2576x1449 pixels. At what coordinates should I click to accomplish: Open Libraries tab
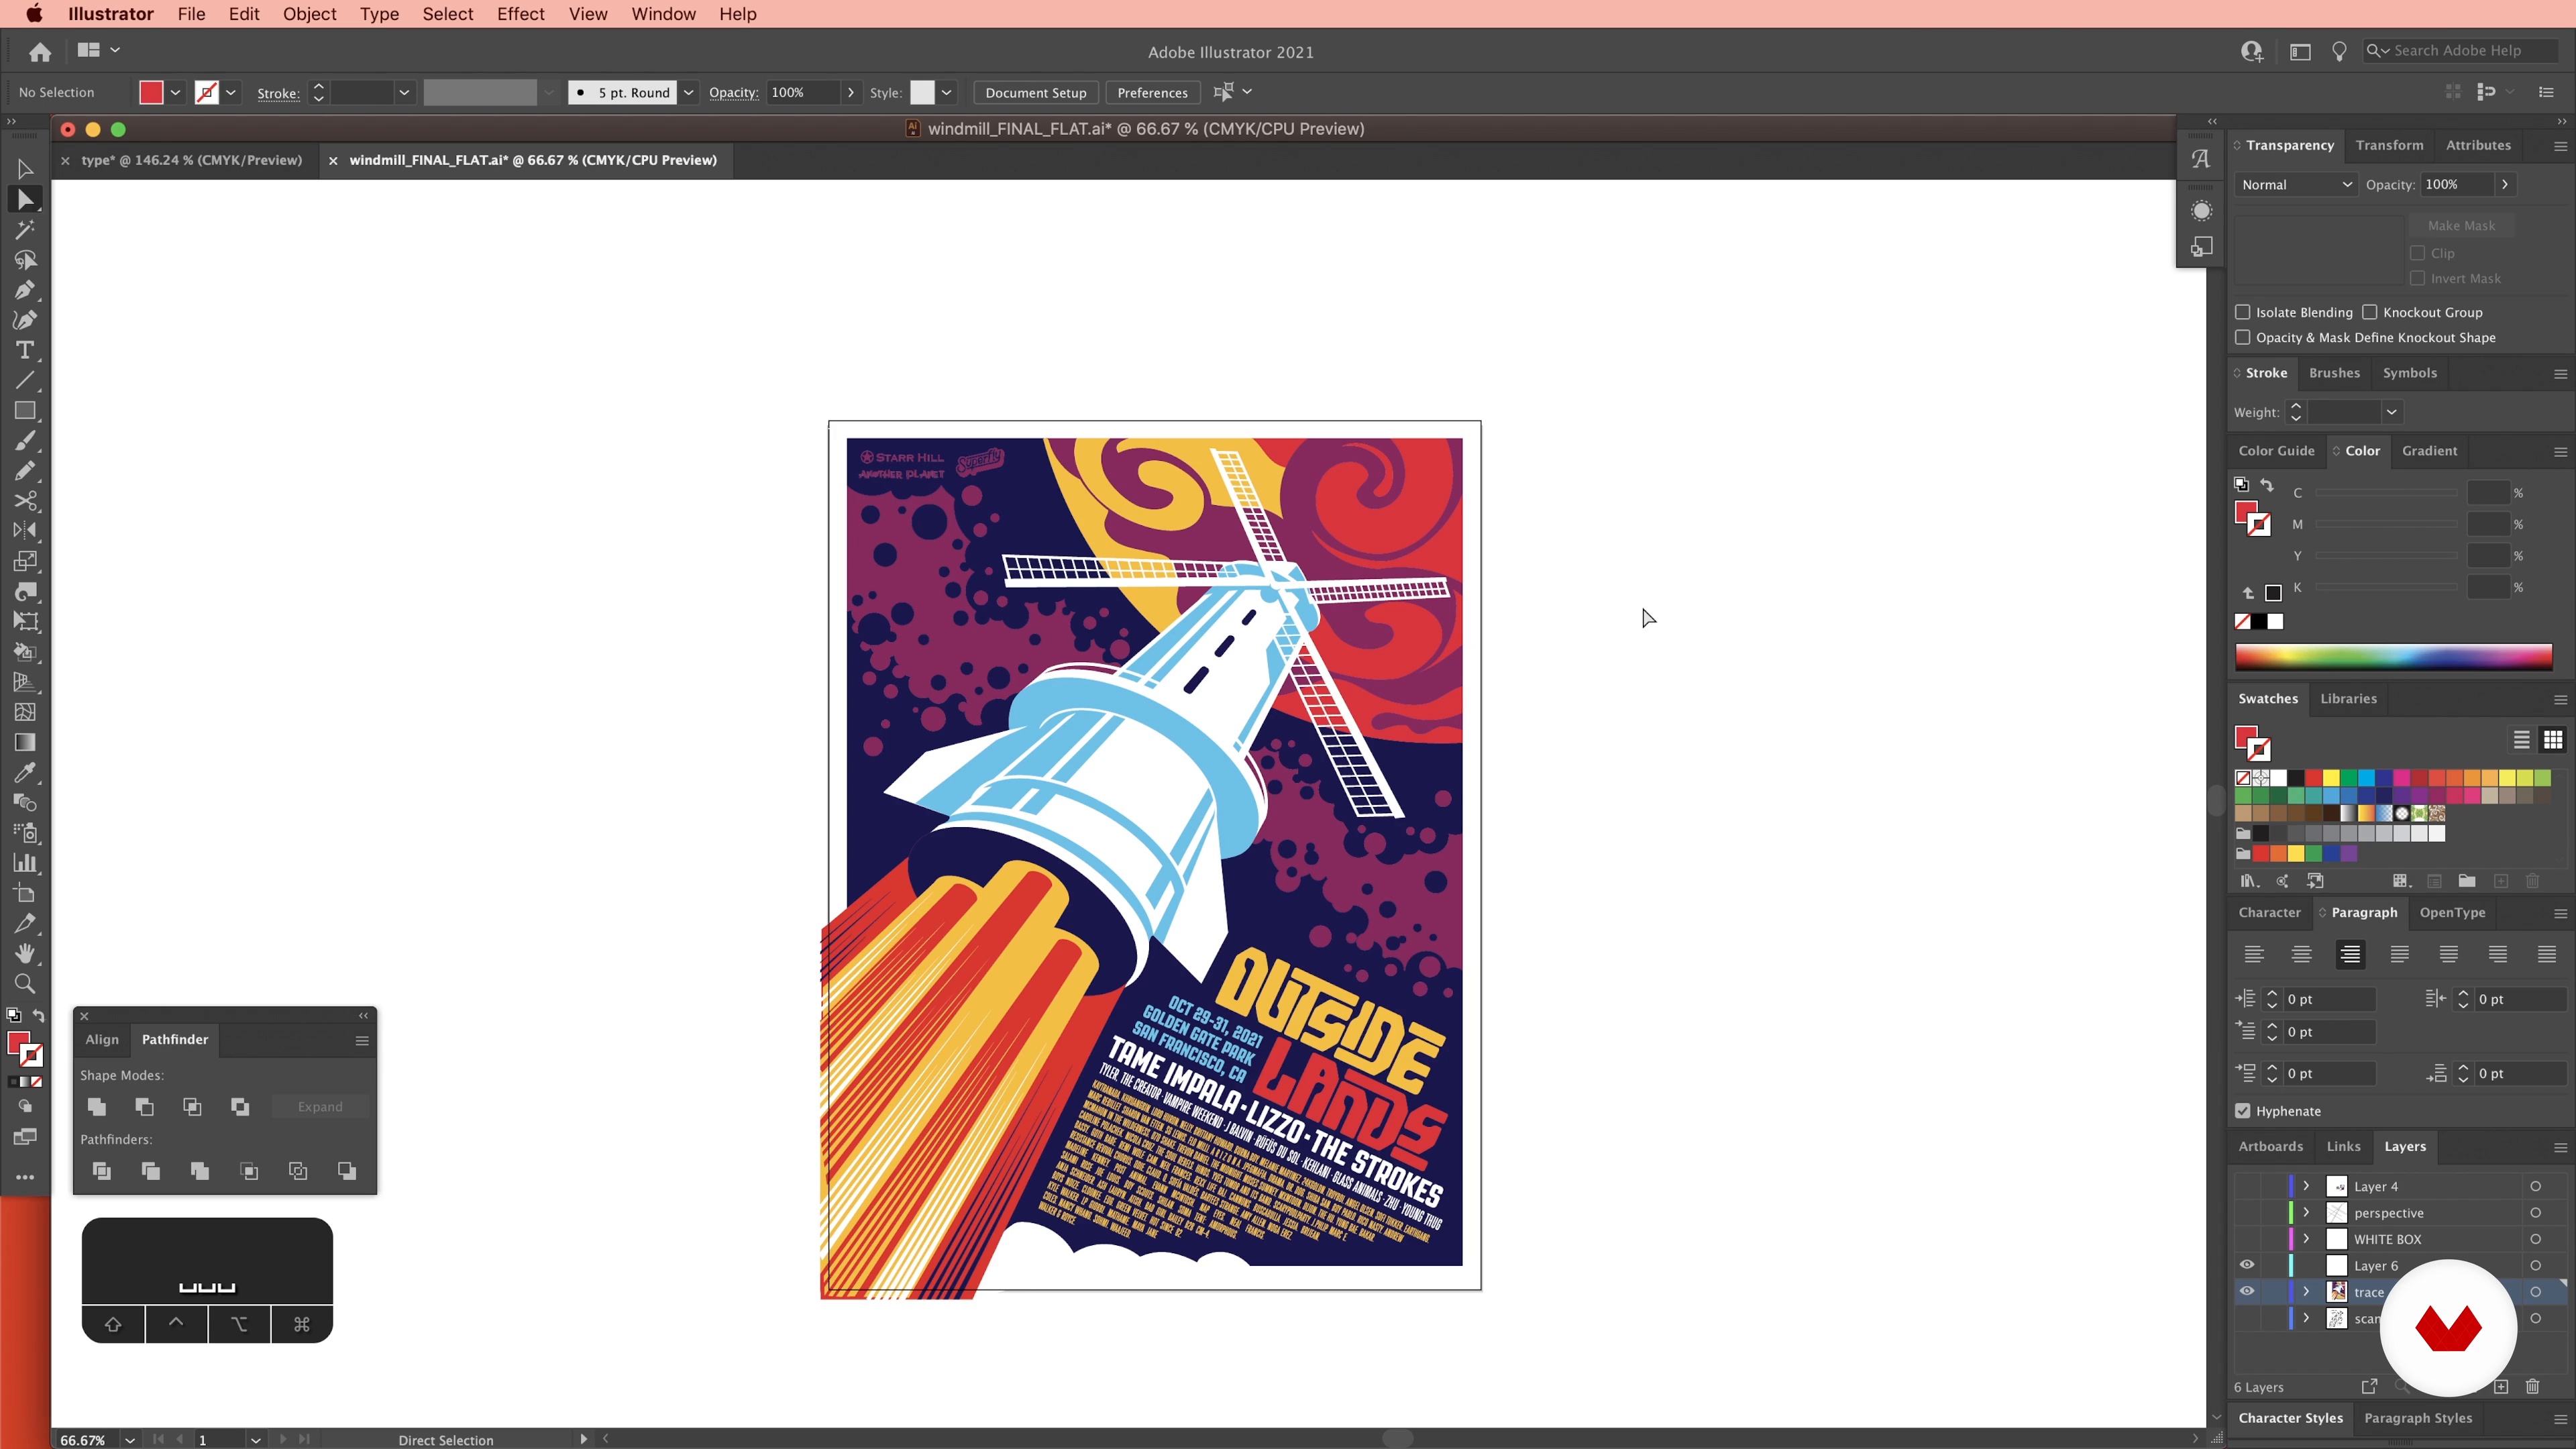point(2348,699)
